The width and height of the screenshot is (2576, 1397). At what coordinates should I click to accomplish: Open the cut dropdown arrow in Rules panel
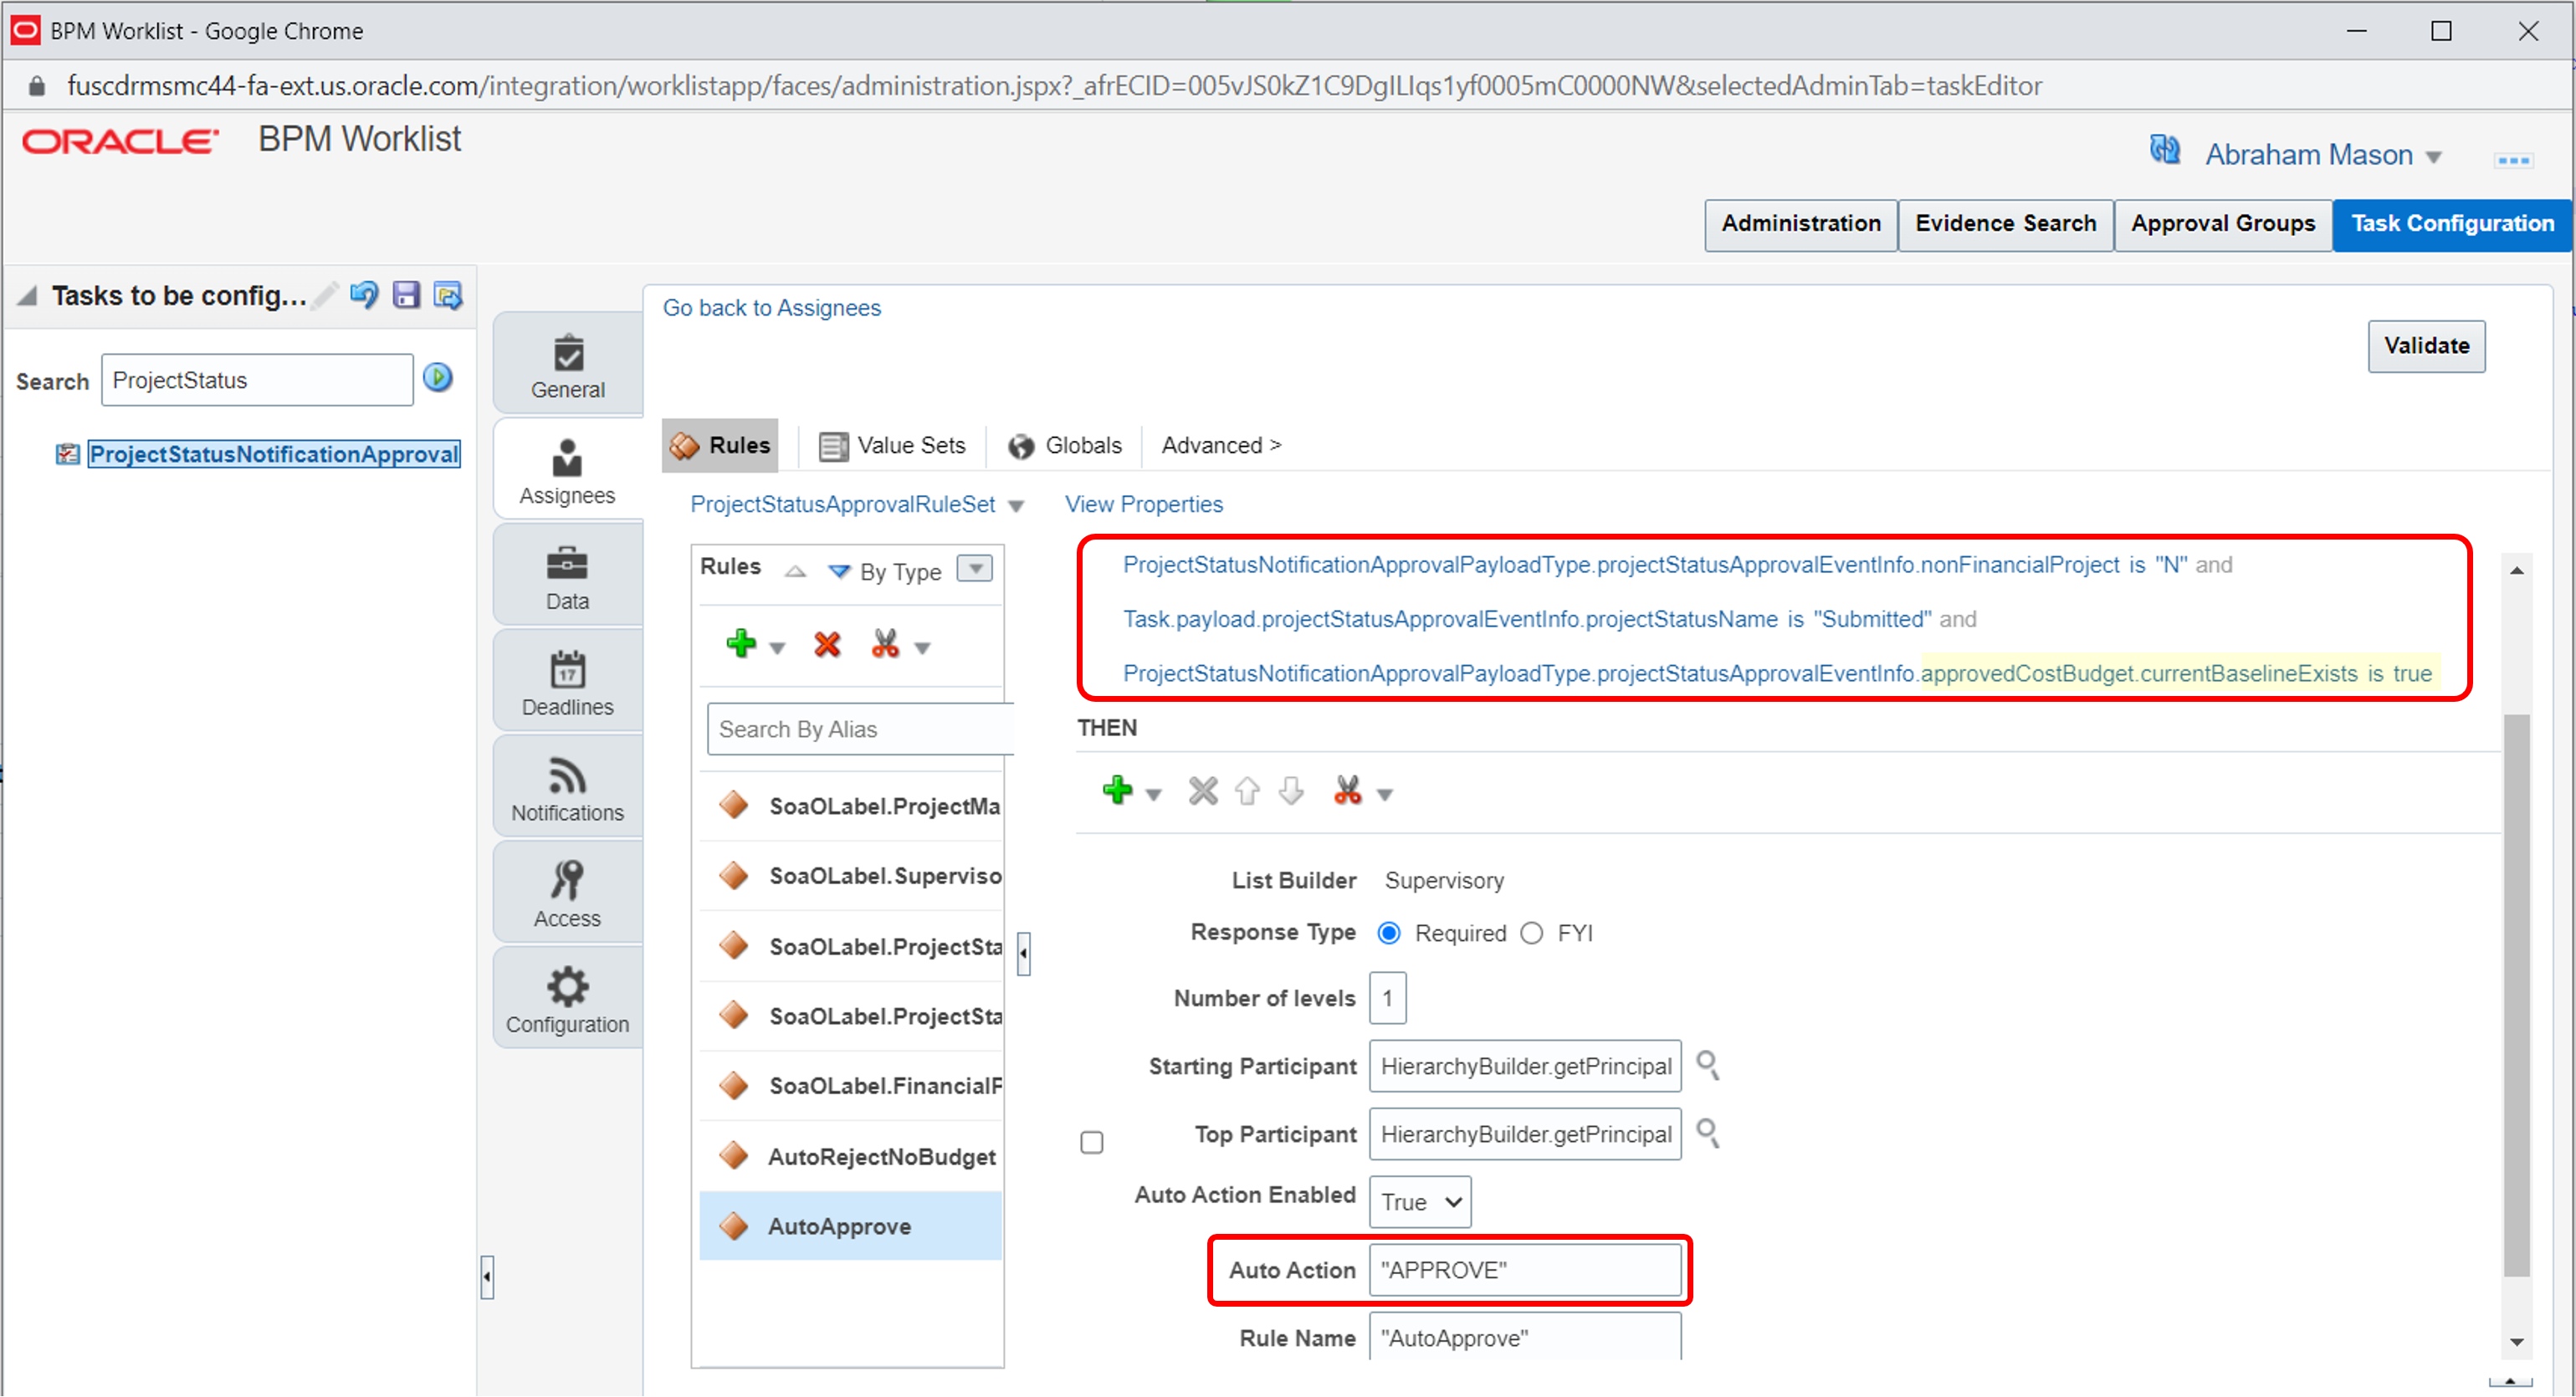coord(923,649)
